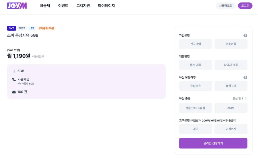Click the 기본제공 call text

click(23, 79)
